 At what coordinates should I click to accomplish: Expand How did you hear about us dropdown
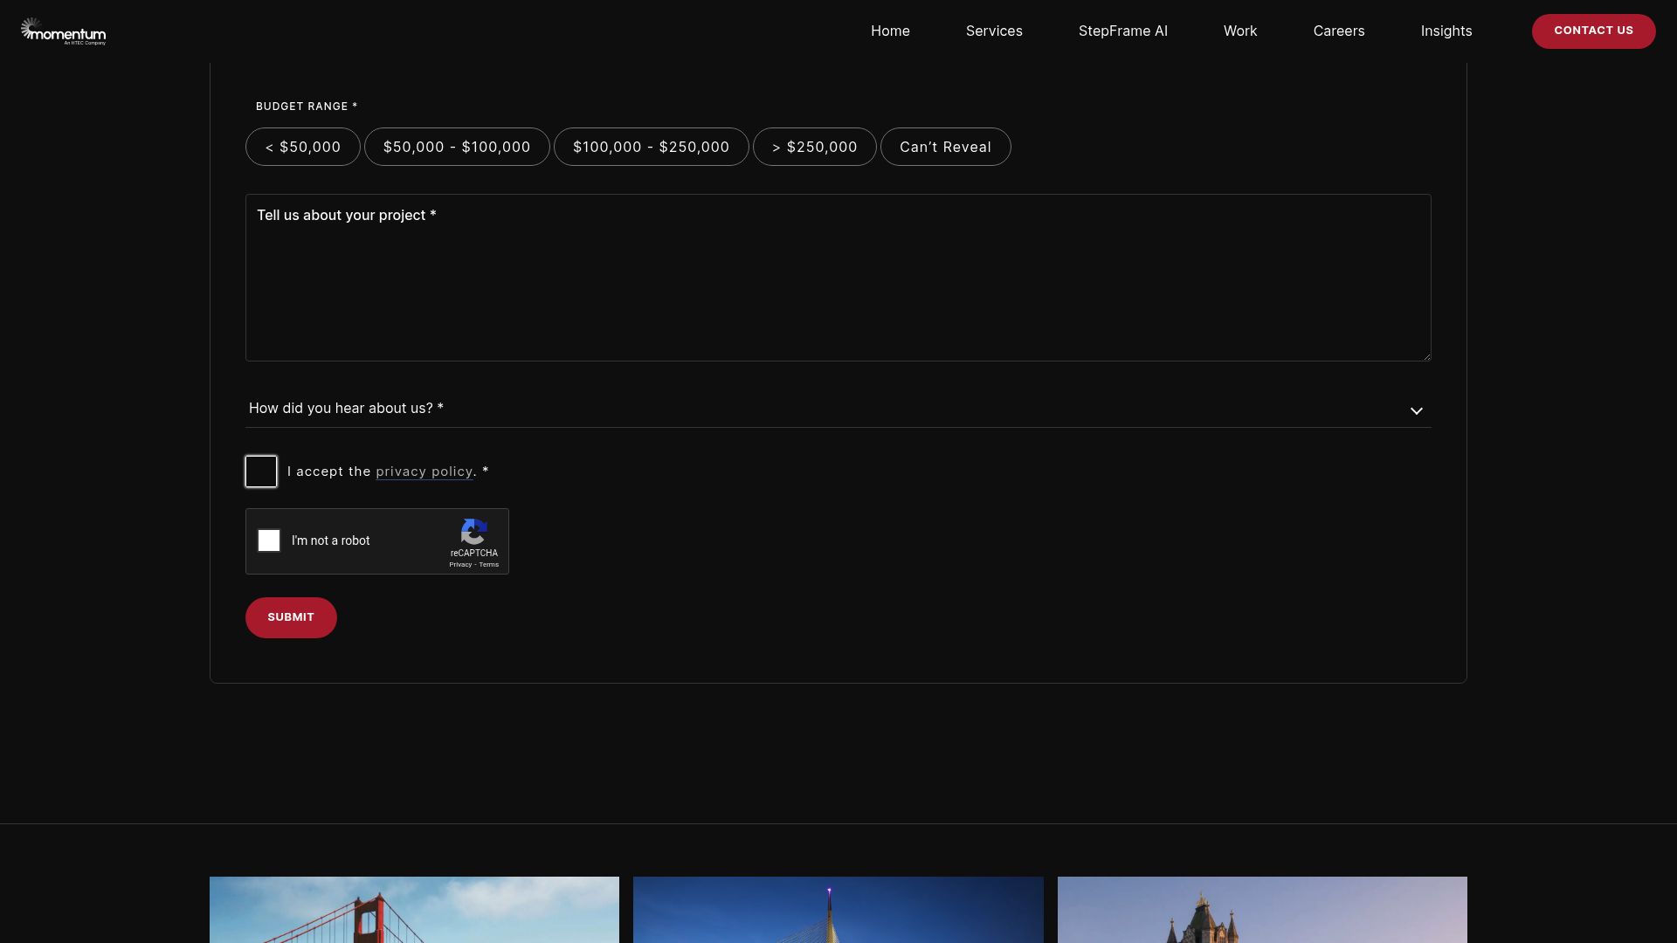point(837,409)
